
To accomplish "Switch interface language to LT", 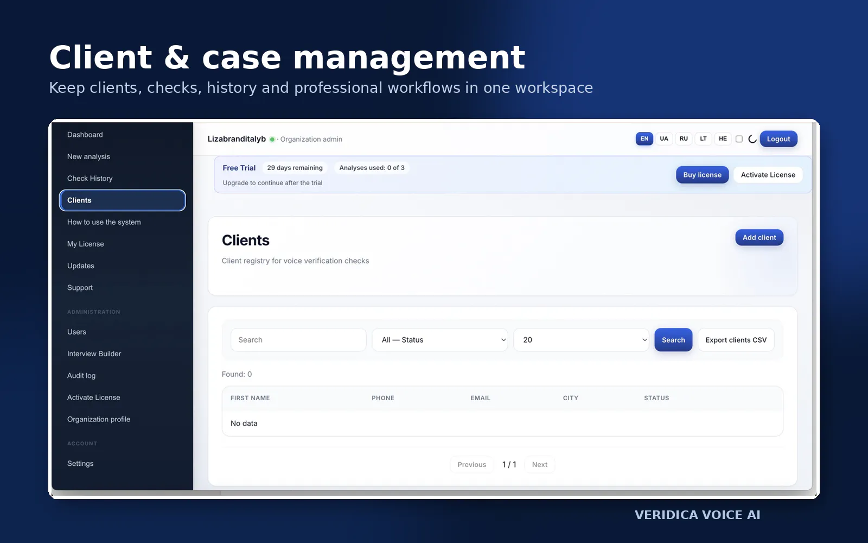I will (703, 138).
